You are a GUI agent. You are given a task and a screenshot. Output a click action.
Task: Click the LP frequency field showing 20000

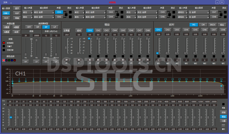point(36,36)
